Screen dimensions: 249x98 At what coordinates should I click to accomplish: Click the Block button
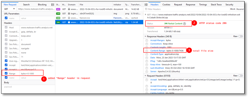pos(233,9)
